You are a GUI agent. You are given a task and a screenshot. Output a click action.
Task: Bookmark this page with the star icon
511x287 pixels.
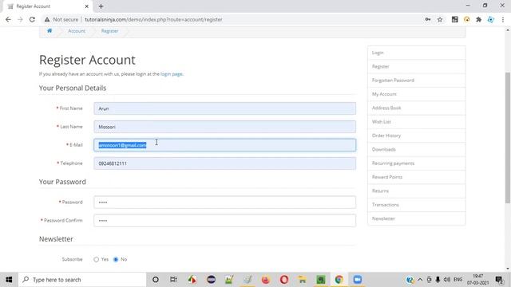point(440,19)
